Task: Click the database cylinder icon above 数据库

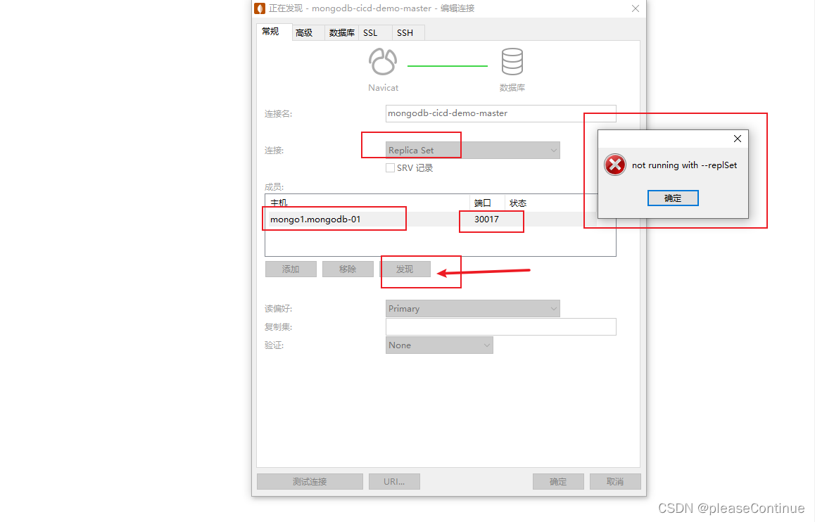Action: tap(512, 63)
